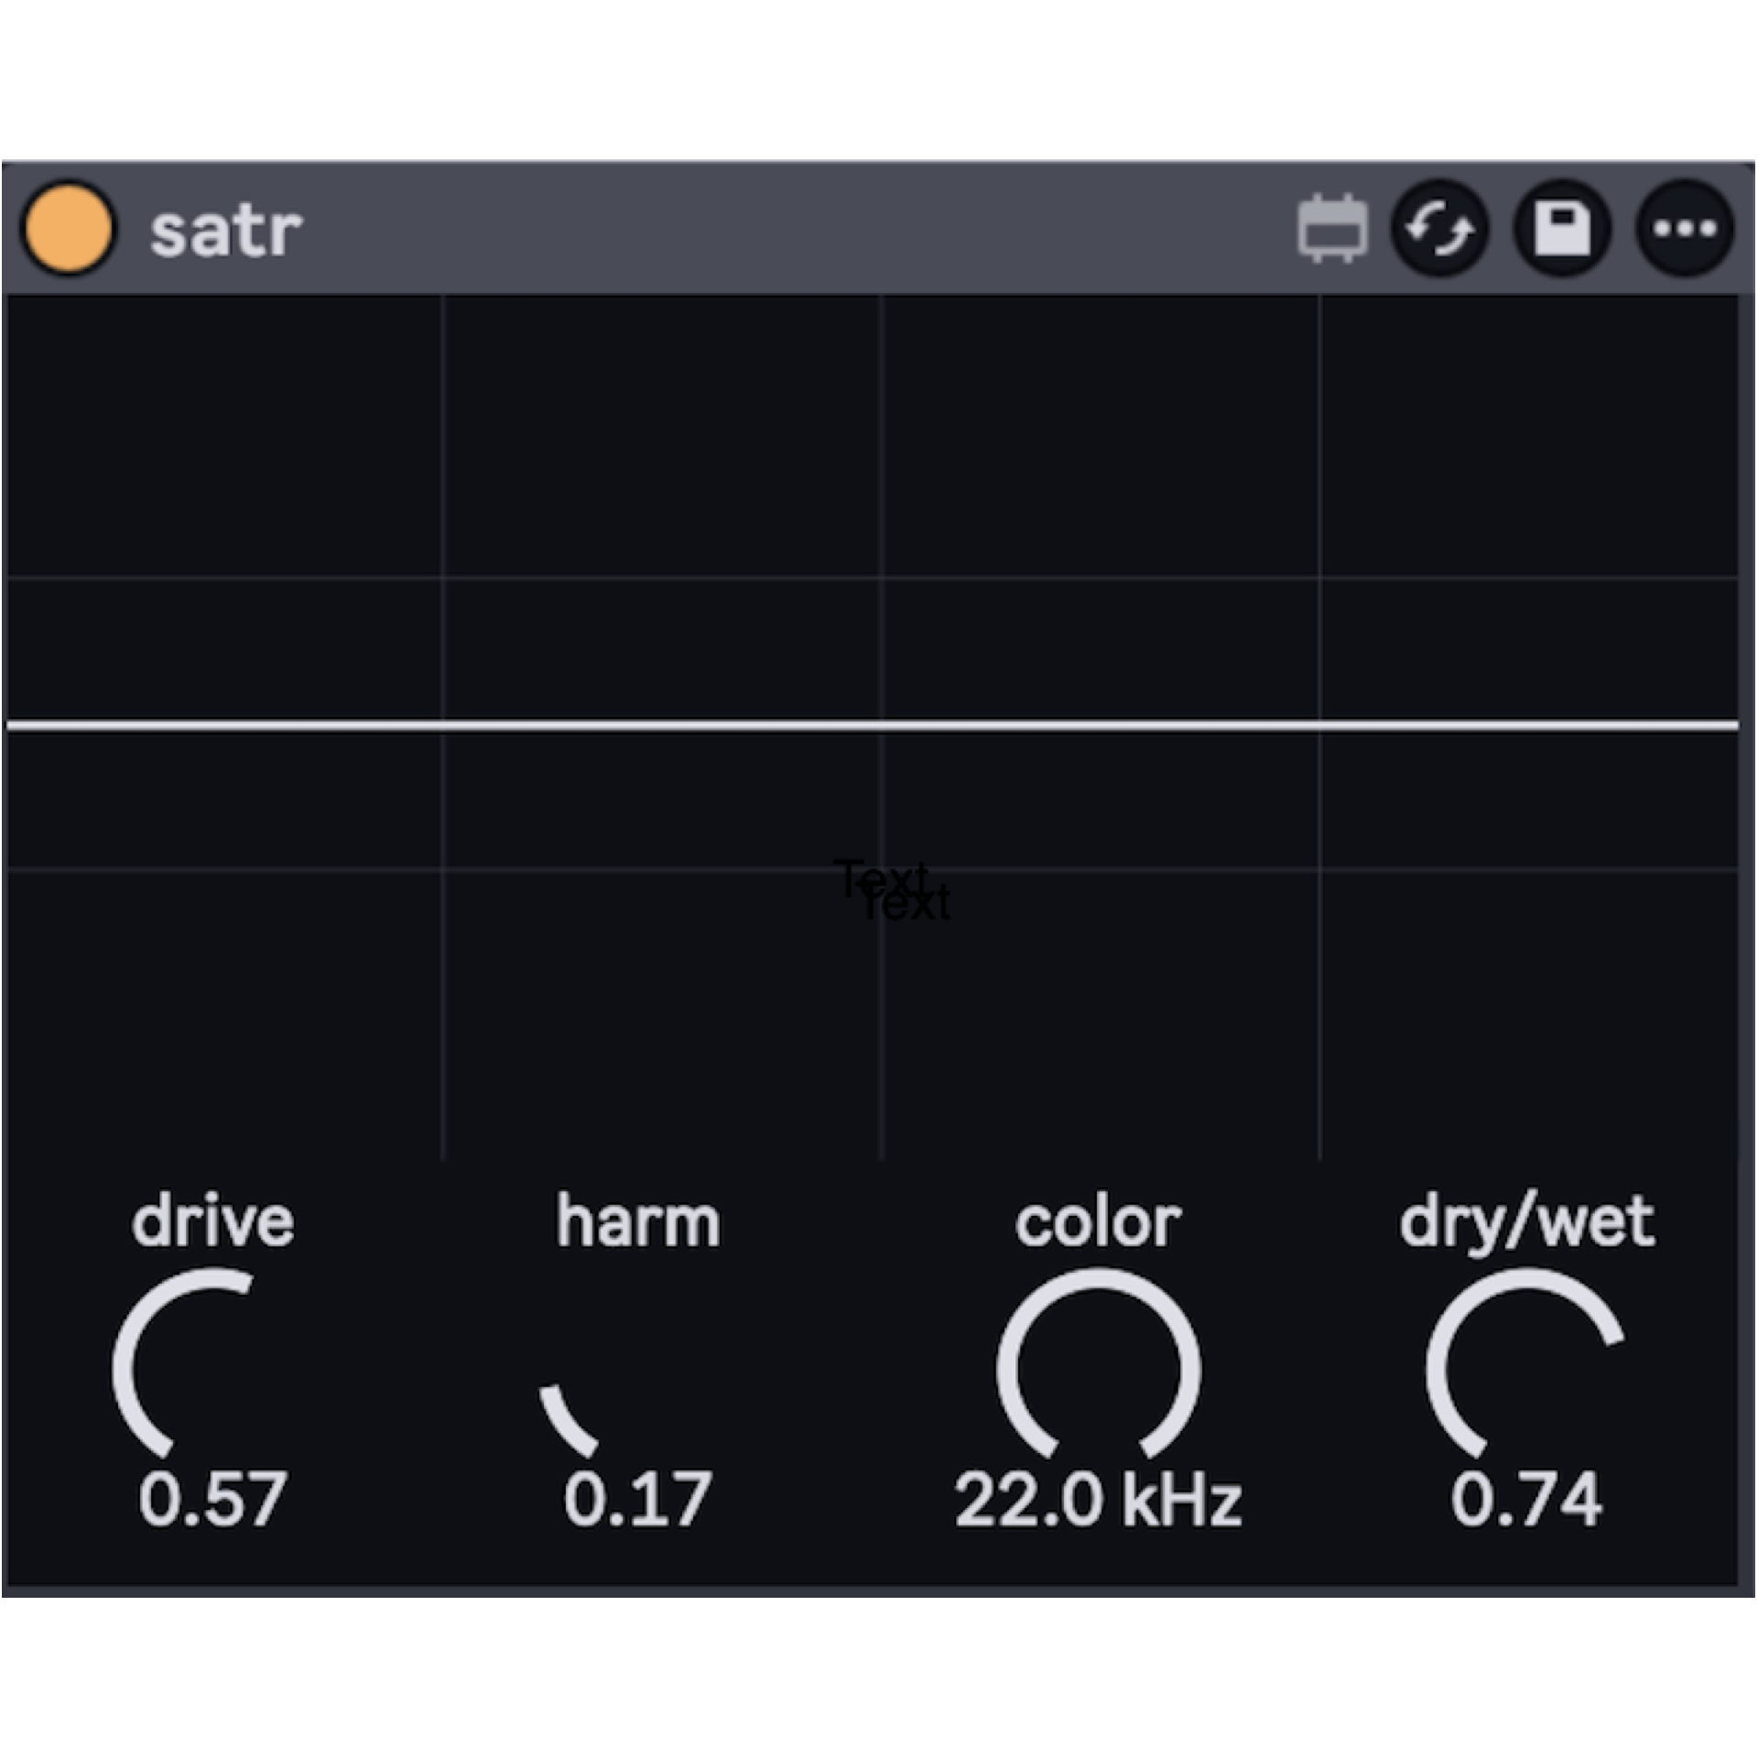Click the drive parameter label

pyautogui.click(x=212, y=1221)
